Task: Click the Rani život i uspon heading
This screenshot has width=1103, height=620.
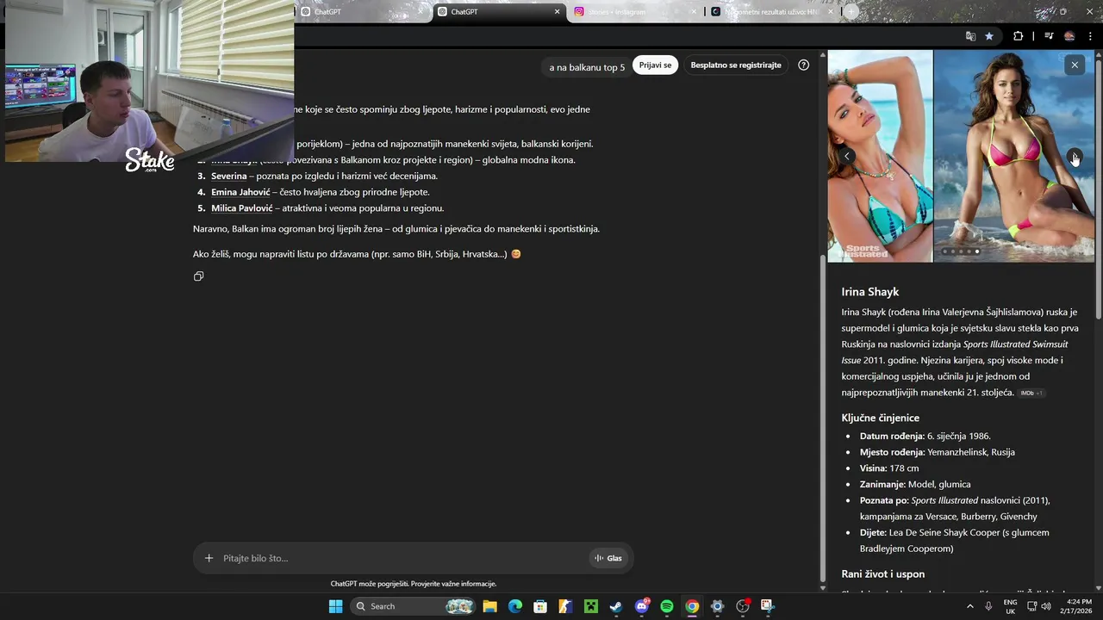Action: point(883,574)
